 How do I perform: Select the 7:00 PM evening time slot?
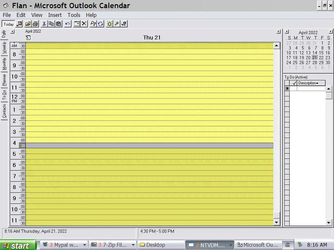(149, 173)
